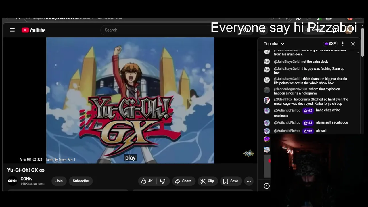Viewport: 368px width, 207px height.
Task: Click the @9deathfox chat avatar
Action: click(x=267, y=100)
